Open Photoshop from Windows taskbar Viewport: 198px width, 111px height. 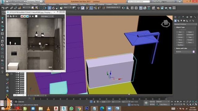point(87,108)
